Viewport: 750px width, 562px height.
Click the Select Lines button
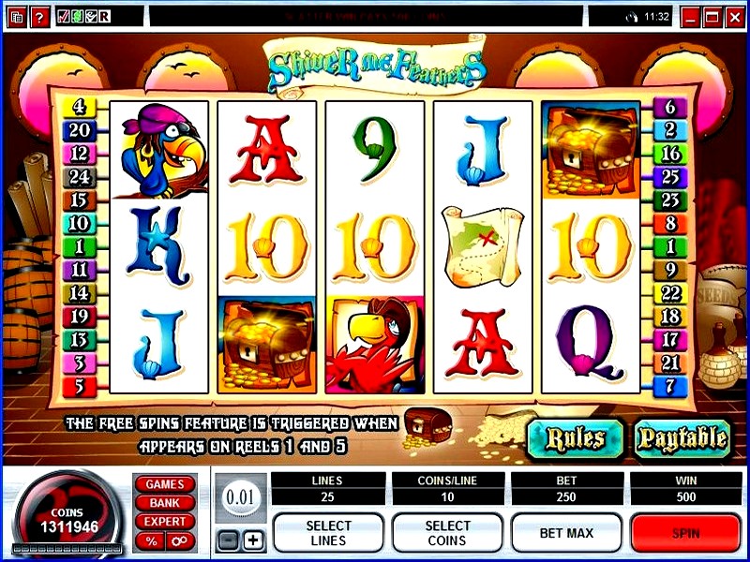[328, 533]
